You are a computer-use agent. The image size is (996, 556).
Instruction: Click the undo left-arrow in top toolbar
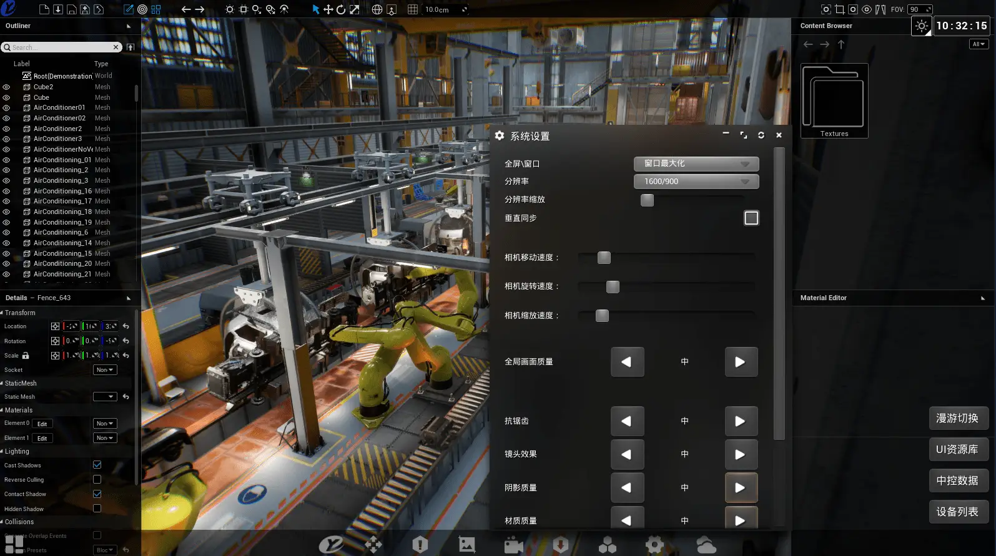[185, 9]
